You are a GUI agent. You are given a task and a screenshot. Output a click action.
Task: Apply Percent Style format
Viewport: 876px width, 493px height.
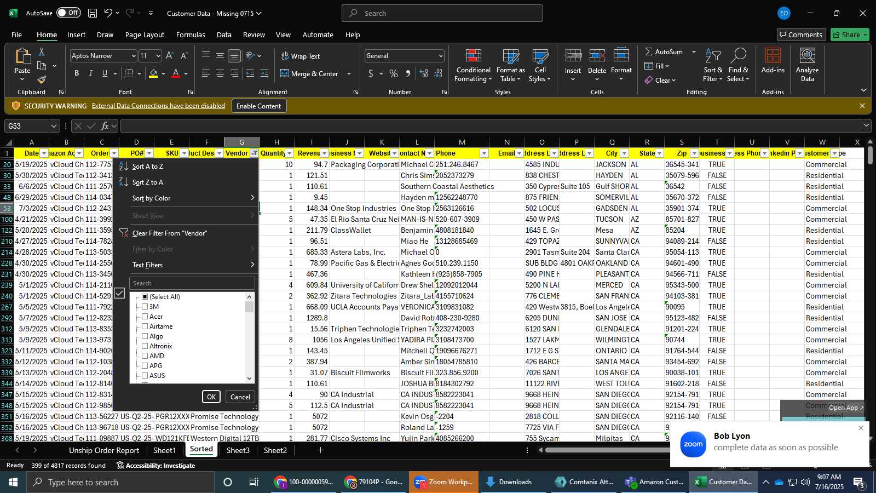(394, 73)
